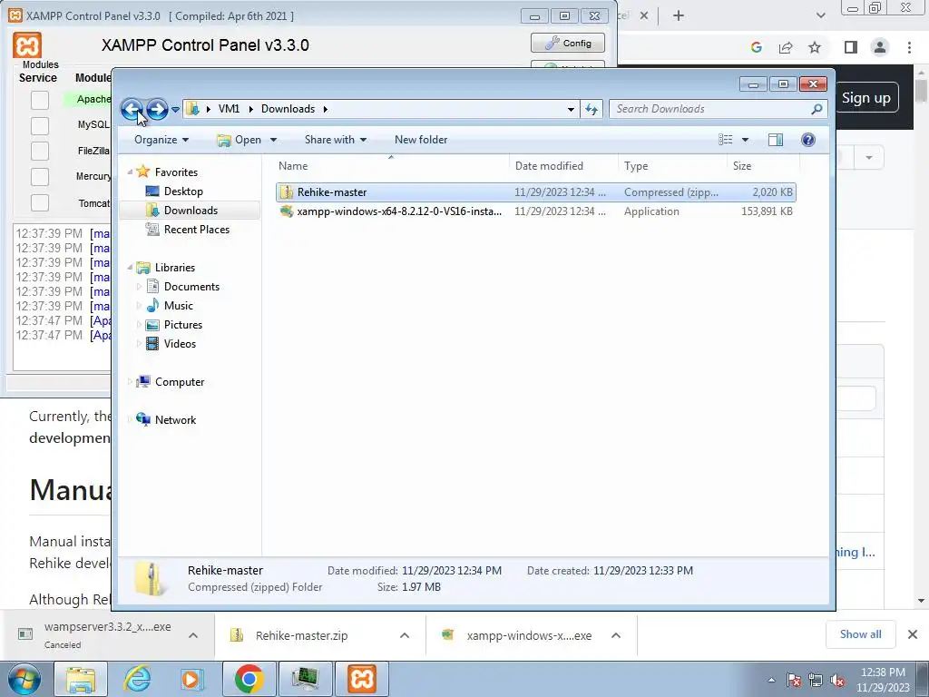
Task: Open options arrow for Rehike-master.zip download
Action: click(x=405, y=635)
